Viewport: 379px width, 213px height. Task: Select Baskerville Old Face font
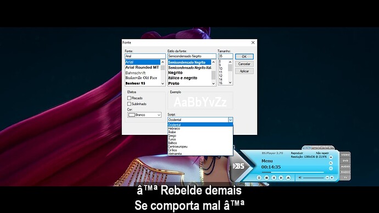pyautogui.click(x=142, y=78)
